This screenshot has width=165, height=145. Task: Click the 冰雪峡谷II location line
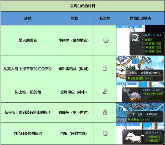tap(153, 141)
